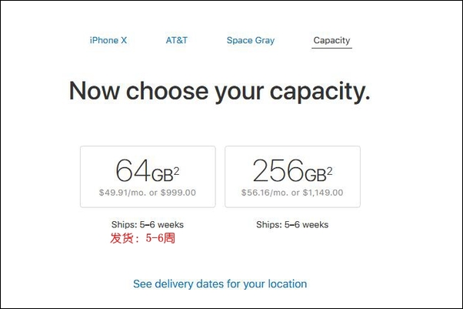
Task: Click the $999.00 full price
Action: 178,193
